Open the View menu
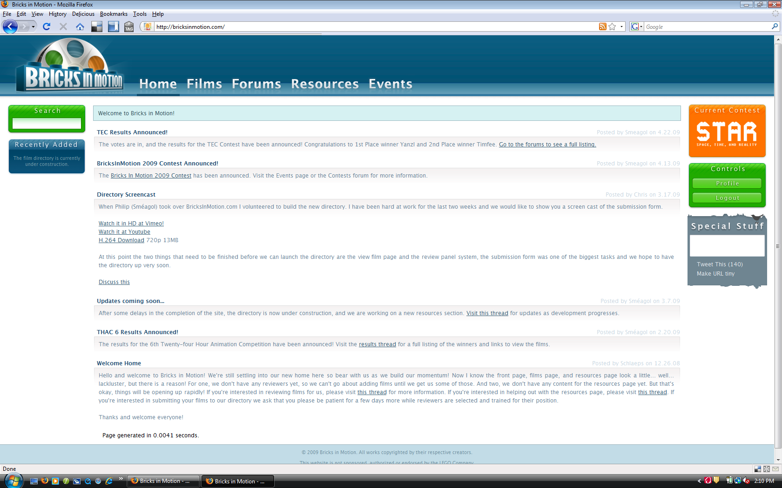Image resolution: width=782 pixels, height=488 pixels. [37, 14]
